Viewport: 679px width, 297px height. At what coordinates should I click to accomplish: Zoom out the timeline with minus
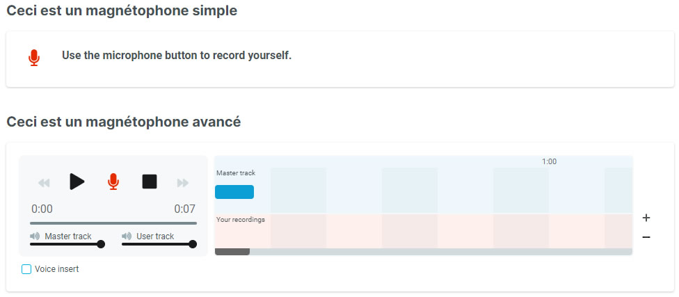tap(646, 237)
